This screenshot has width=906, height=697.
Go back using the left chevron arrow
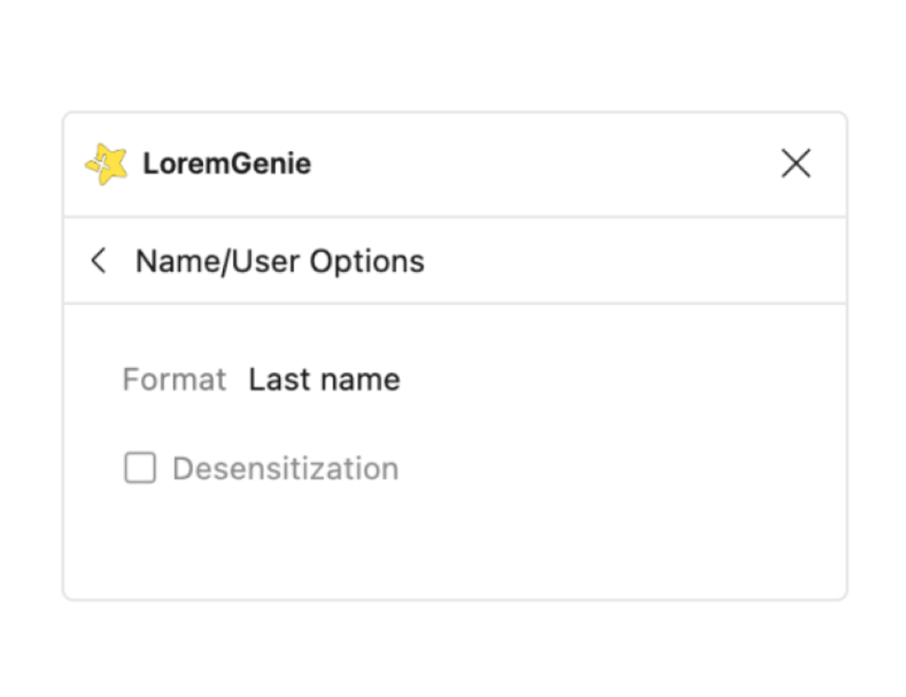click(x=99, y=261)
